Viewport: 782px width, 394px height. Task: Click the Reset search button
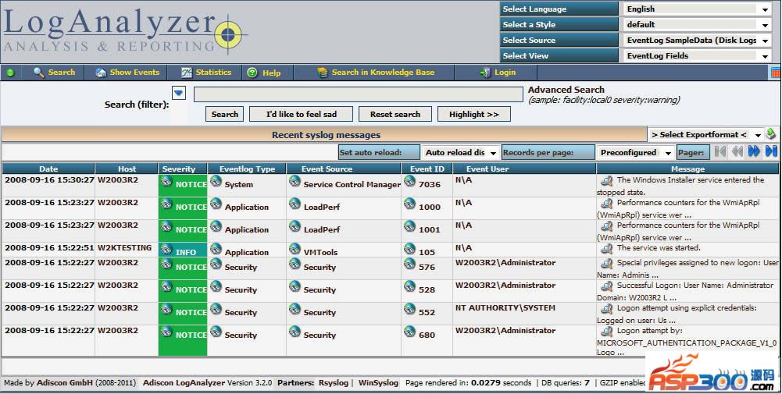(x=395, y=114)
